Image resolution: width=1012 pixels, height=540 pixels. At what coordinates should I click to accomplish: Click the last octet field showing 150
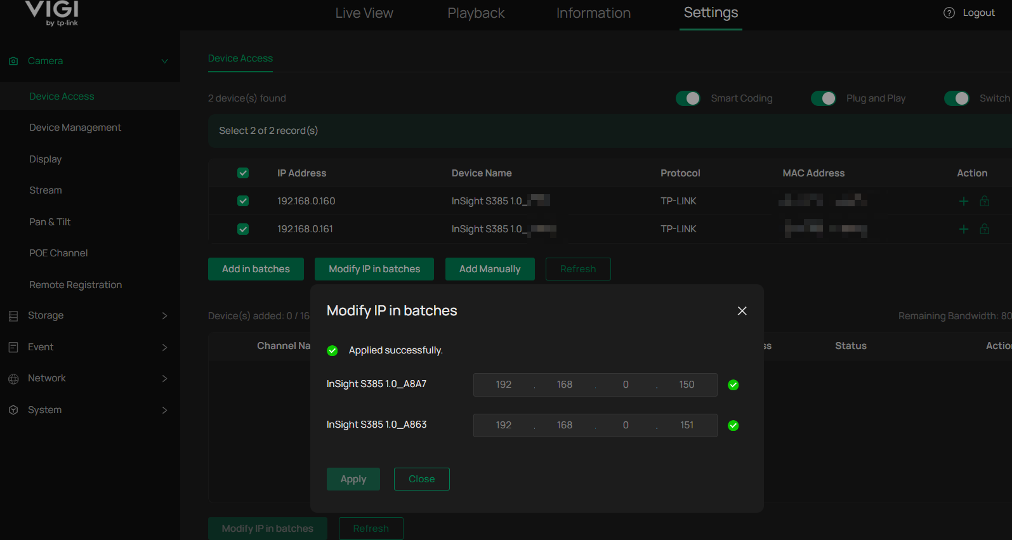pyautogui.click(x=687, y=385)
